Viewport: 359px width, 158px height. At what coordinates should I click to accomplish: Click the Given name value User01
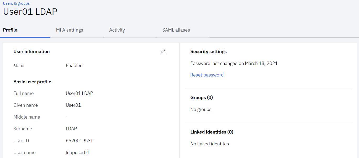click(x=73, y=105)
